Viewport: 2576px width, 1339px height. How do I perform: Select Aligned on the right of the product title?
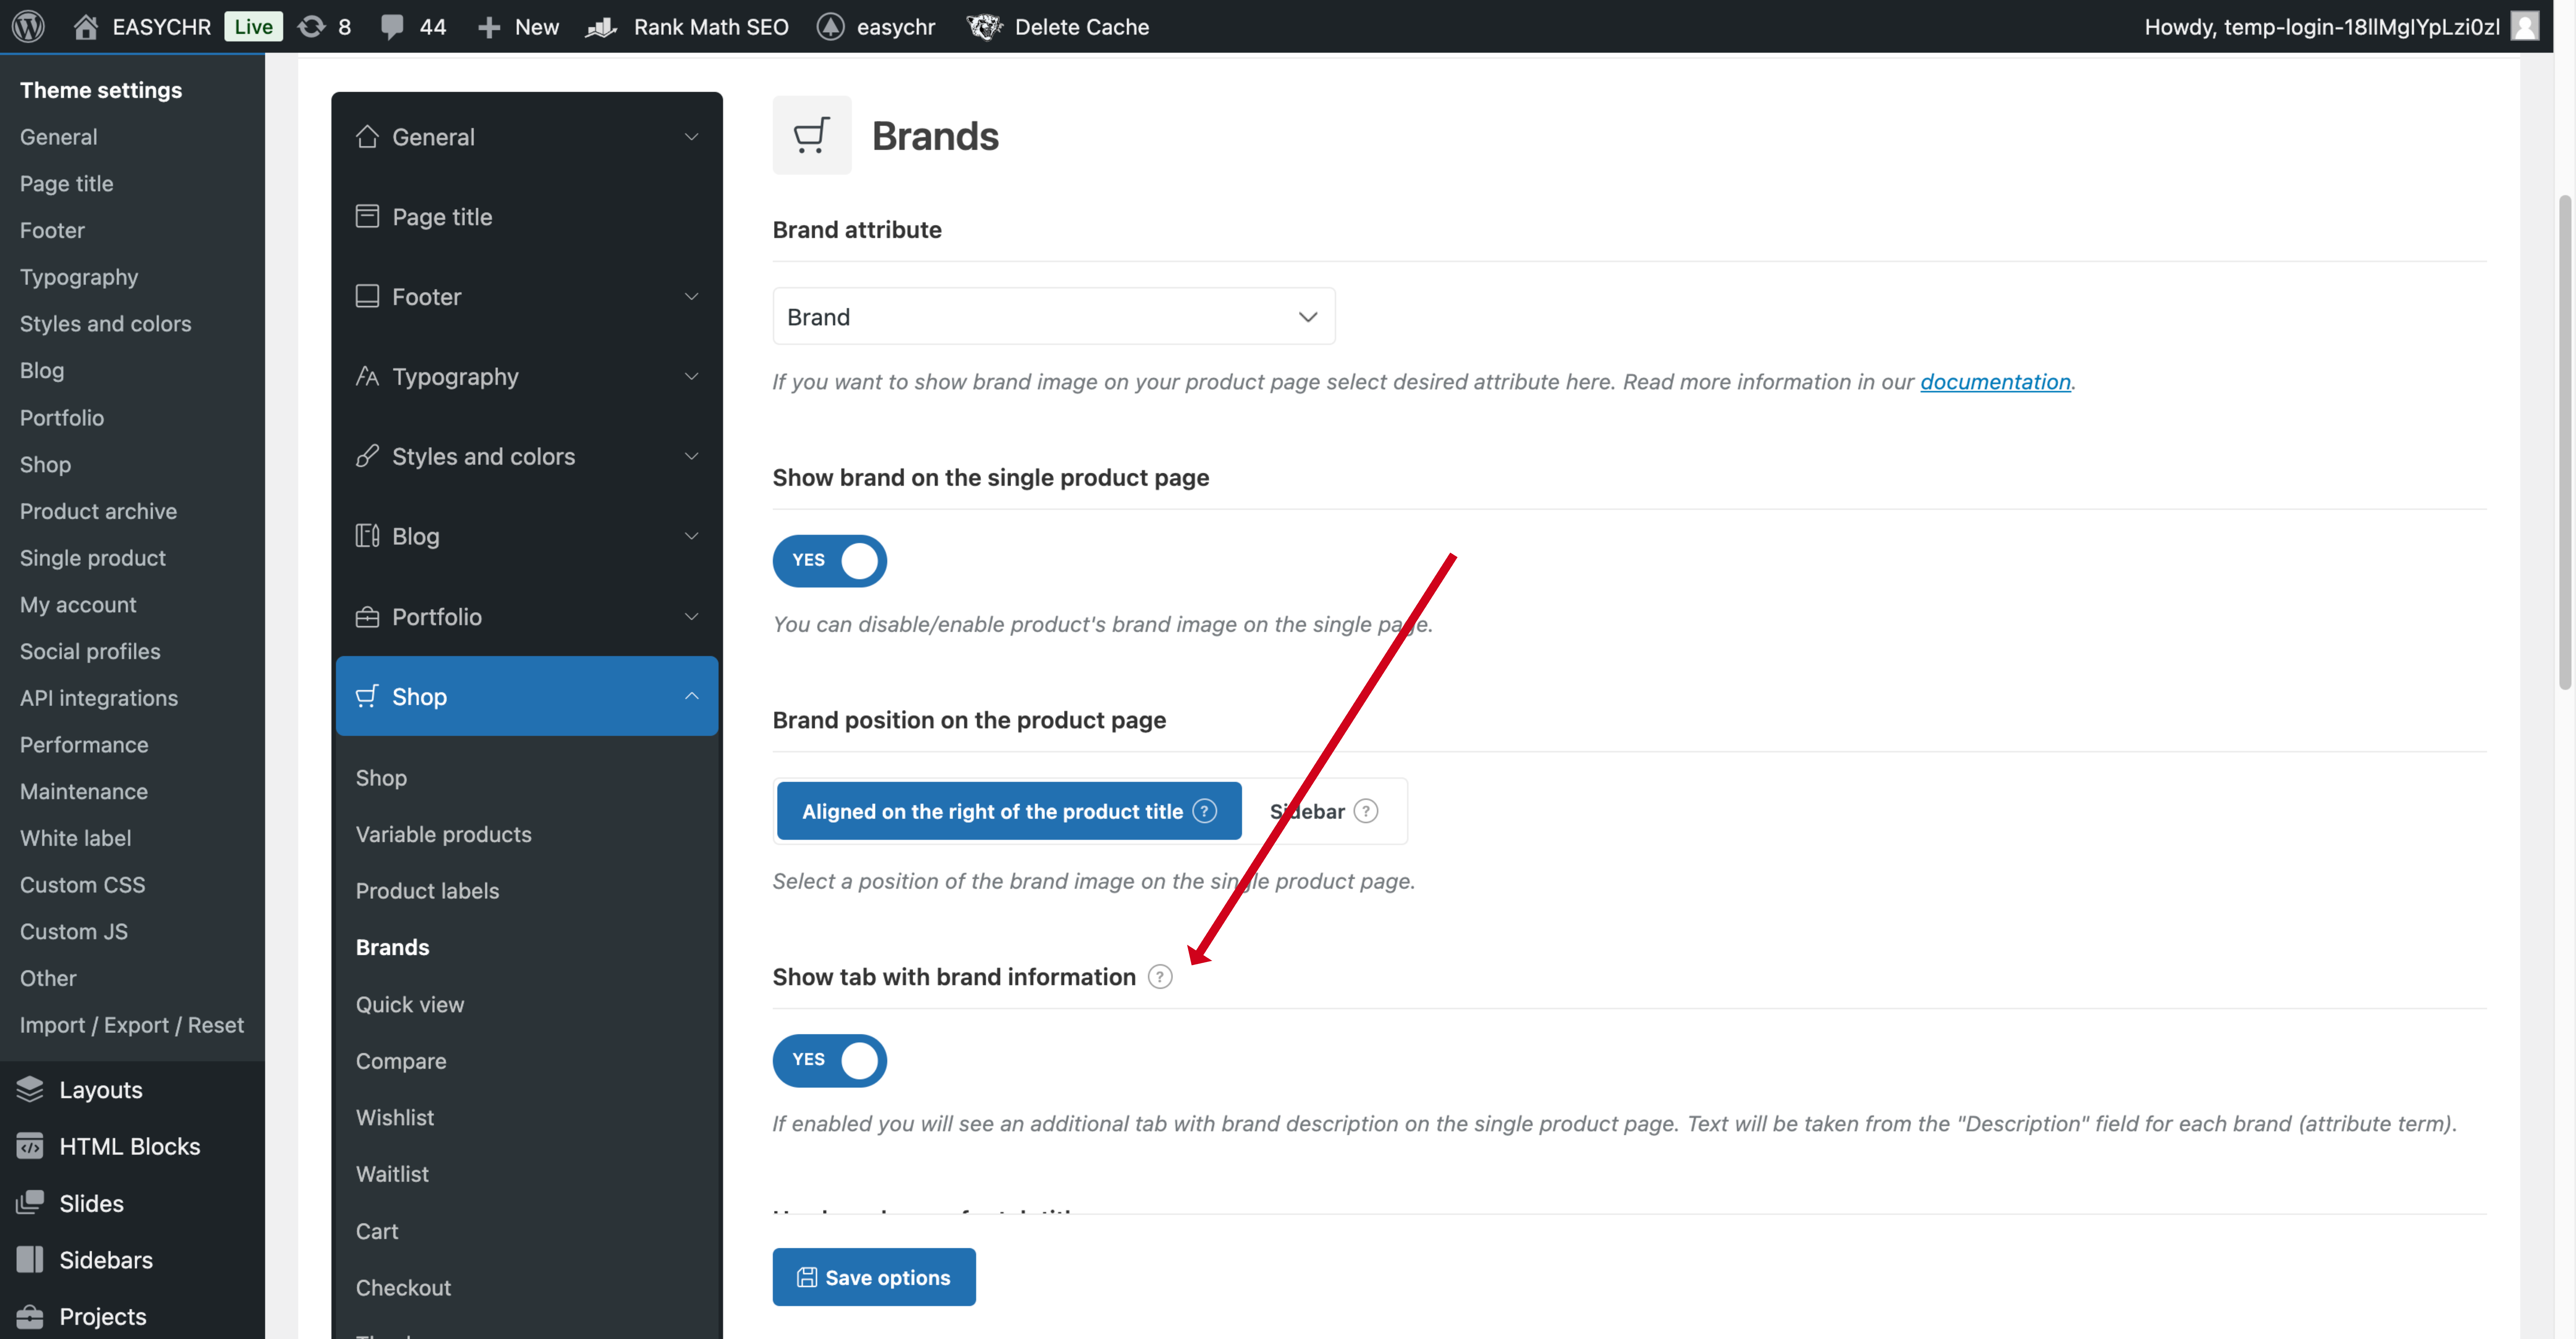1009,811
